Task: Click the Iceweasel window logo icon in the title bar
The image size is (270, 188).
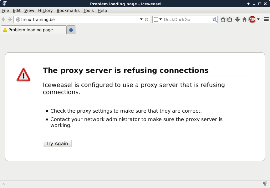Action: [x=4, y=3]
